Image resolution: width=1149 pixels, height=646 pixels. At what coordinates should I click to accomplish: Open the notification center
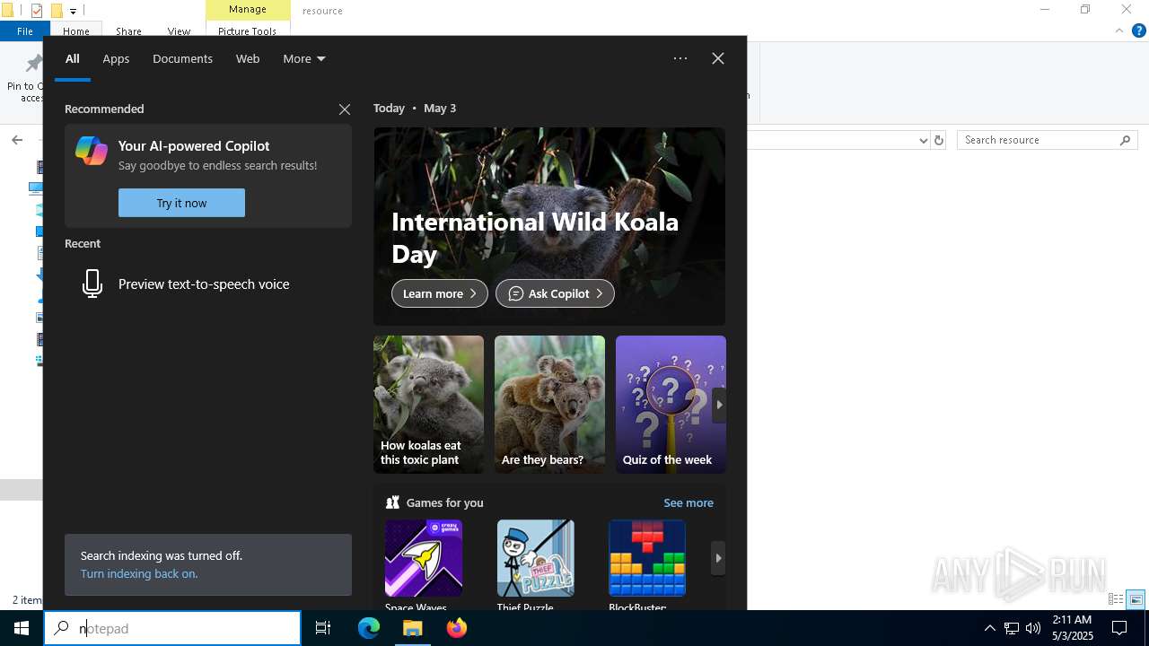(x=1119, y=628)
